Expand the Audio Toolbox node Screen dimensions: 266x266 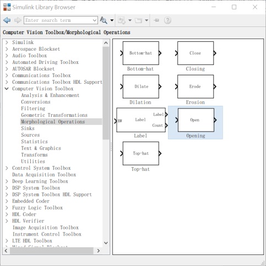point(7,56)
